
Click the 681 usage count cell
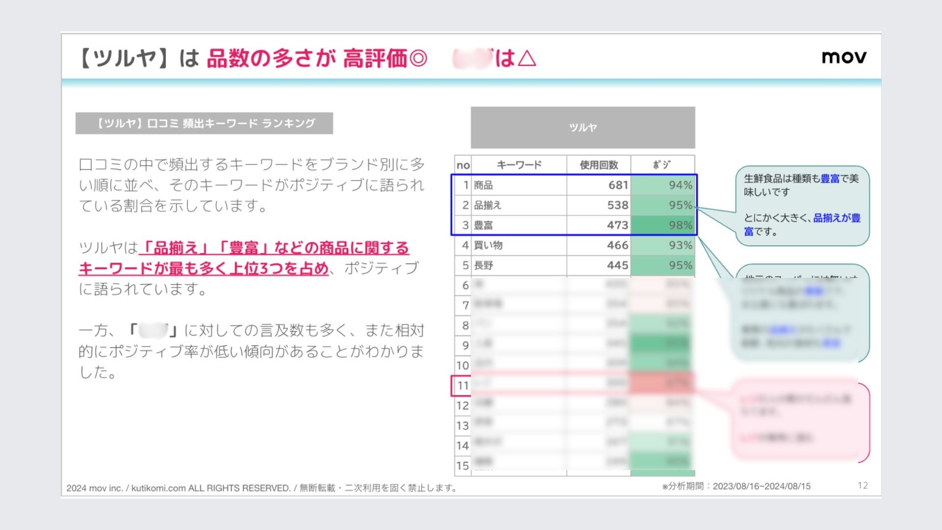pyautogui.click(x=618, y=185)
